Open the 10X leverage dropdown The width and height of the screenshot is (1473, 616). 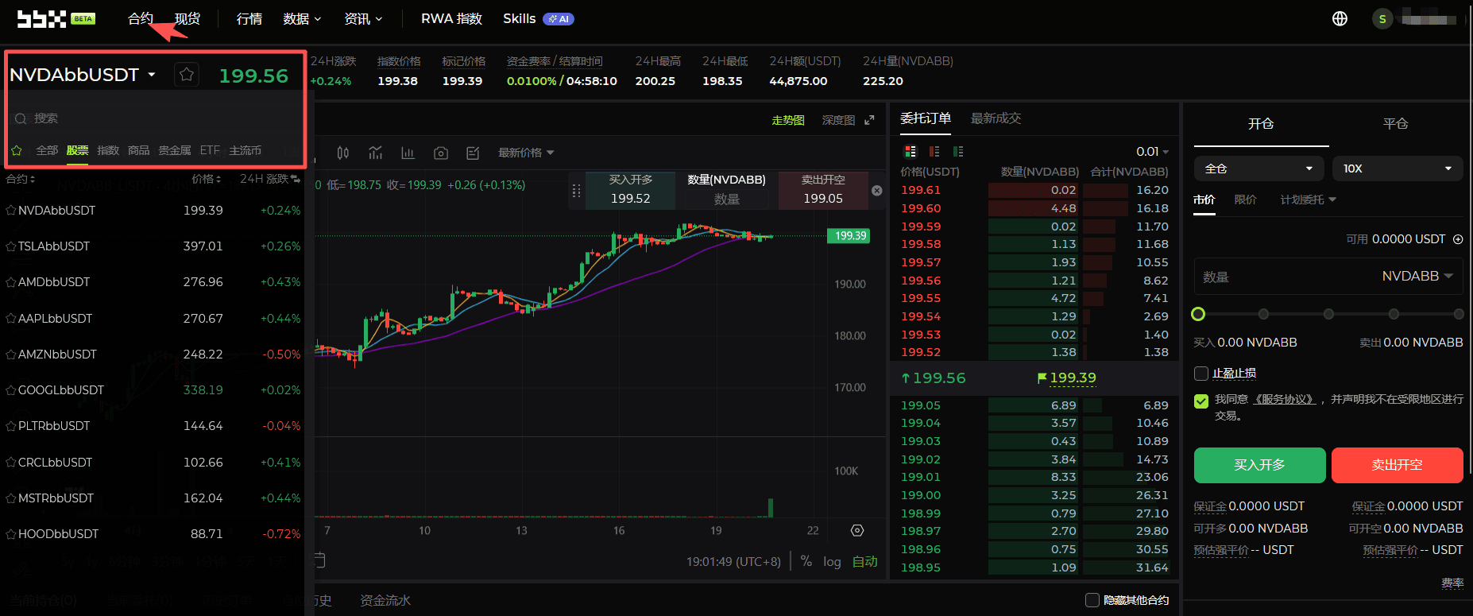pyautogui.click(x=1398, y=169)
